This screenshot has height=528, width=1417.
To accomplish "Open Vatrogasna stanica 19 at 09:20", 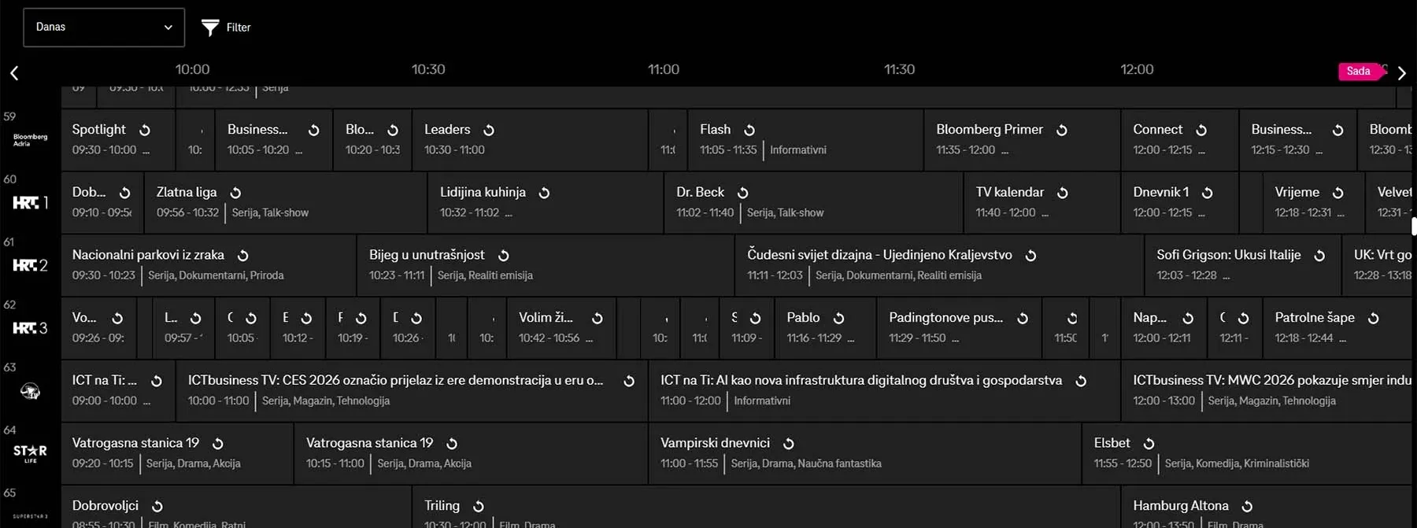I will 177,453.
